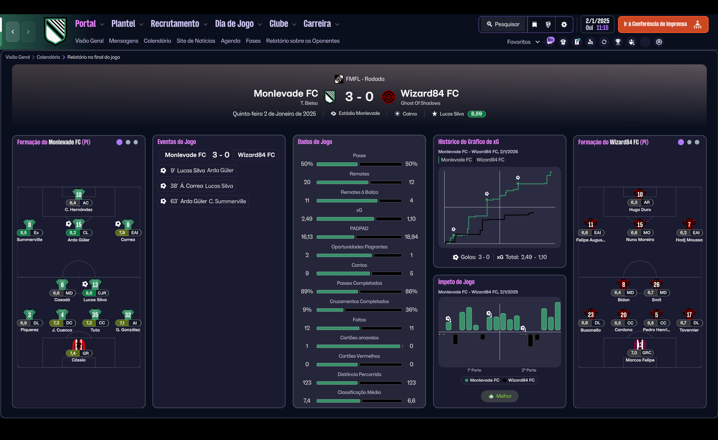Open the messages icon with the 9+ badge
Image resolution: width=718 pixels, height=440 pixels.
550,42
